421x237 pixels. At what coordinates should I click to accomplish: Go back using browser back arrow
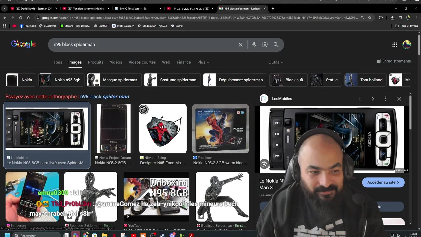tap(5, 18)
